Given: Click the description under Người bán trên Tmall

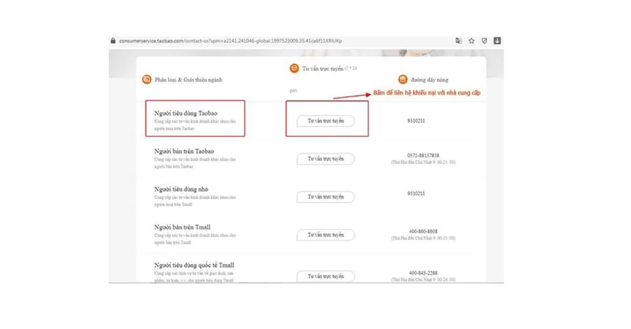Looking at the screenshot, I should point(195,238).
